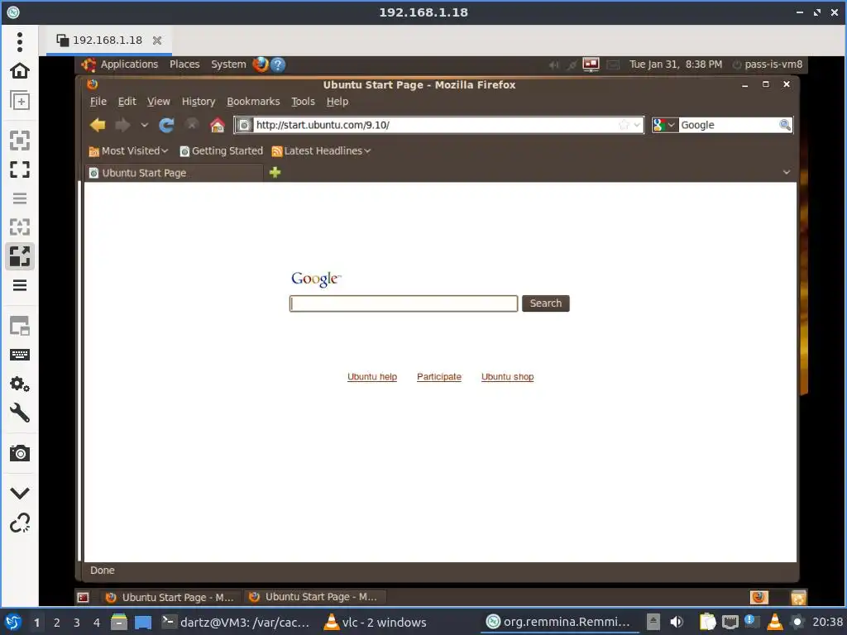Image resolution: width=847 pixels, height=635 pixels.
Task: Toggle grab all keyboard events icon
Action: click(x=20, y=355)
